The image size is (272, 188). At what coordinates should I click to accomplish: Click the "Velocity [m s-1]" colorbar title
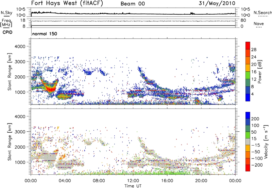pos(266,142)
